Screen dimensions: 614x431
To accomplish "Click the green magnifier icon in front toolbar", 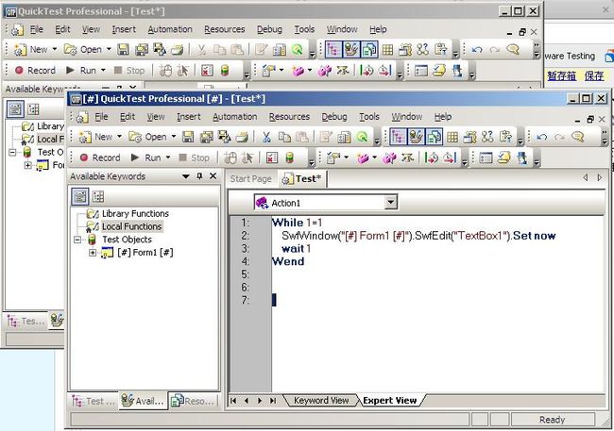I will (362, 137).
